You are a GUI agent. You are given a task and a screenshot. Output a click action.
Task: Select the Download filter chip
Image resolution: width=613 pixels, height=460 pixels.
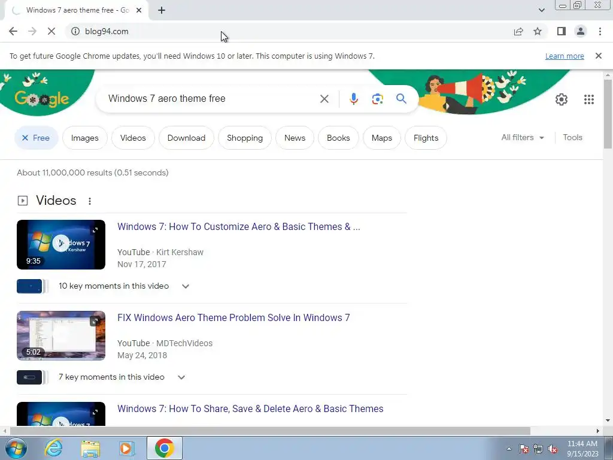pyautogui.click(x=186, y=138)
